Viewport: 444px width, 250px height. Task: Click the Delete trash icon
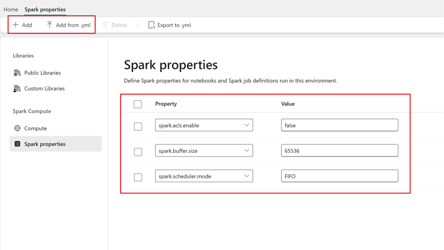pos(105,25)
